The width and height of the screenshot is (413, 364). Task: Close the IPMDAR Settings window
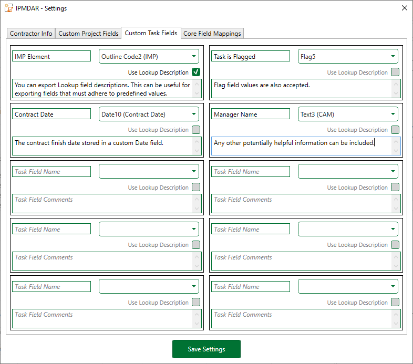click(404, 8)
